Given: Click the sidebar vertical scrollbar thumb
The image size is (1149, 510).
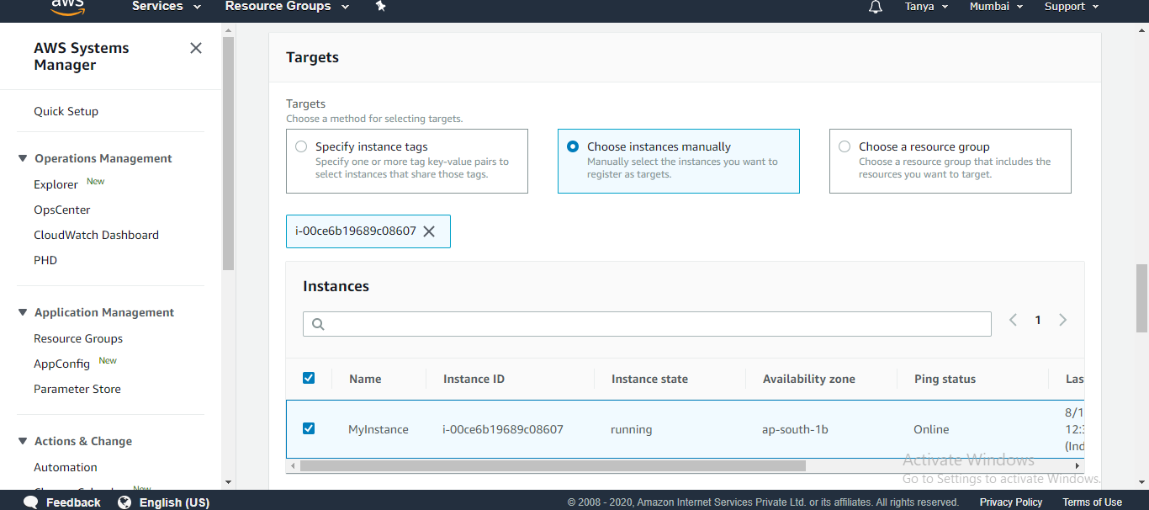Looking at the screenshot, I should (x=228, y=153).
